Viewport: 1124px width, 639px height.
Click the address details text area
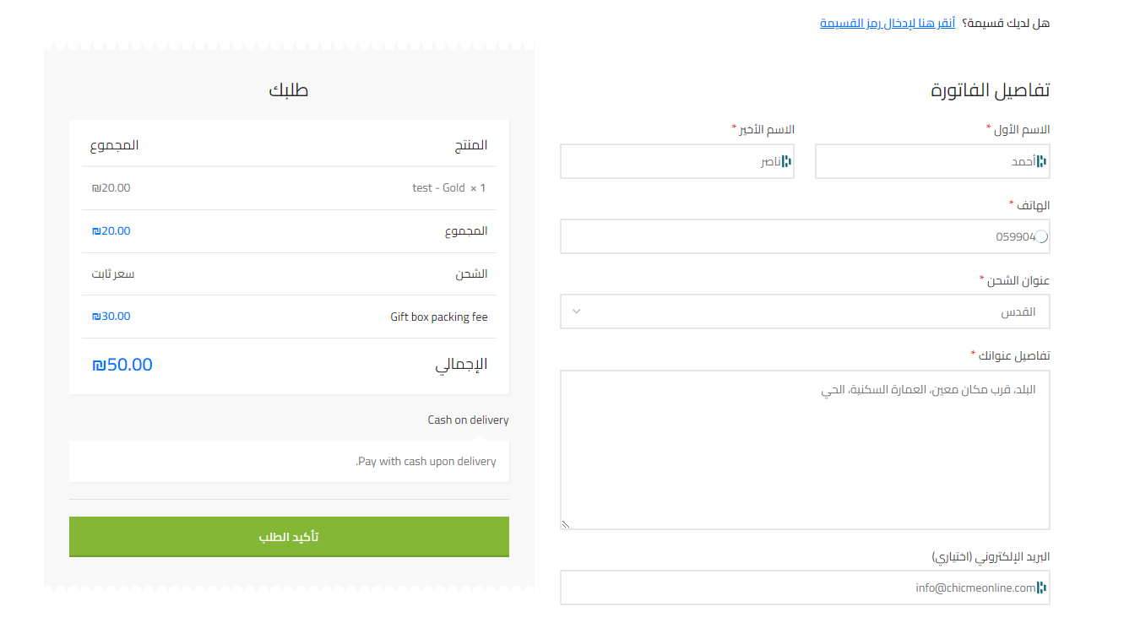[805, 450]
